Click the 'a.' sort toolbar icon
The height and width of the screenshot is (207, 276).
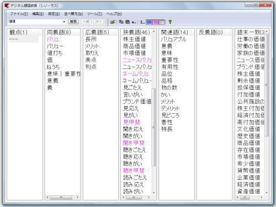134,22
